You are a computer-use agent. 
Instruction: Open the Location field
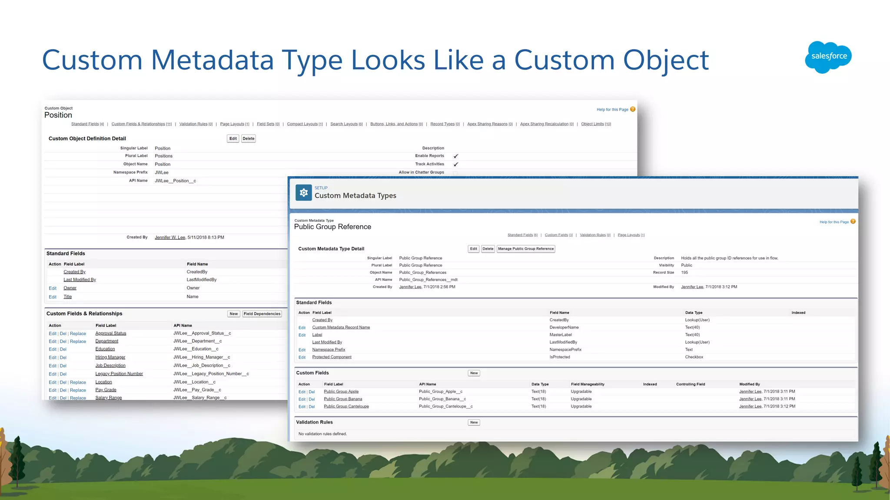(x=104, y=382)
